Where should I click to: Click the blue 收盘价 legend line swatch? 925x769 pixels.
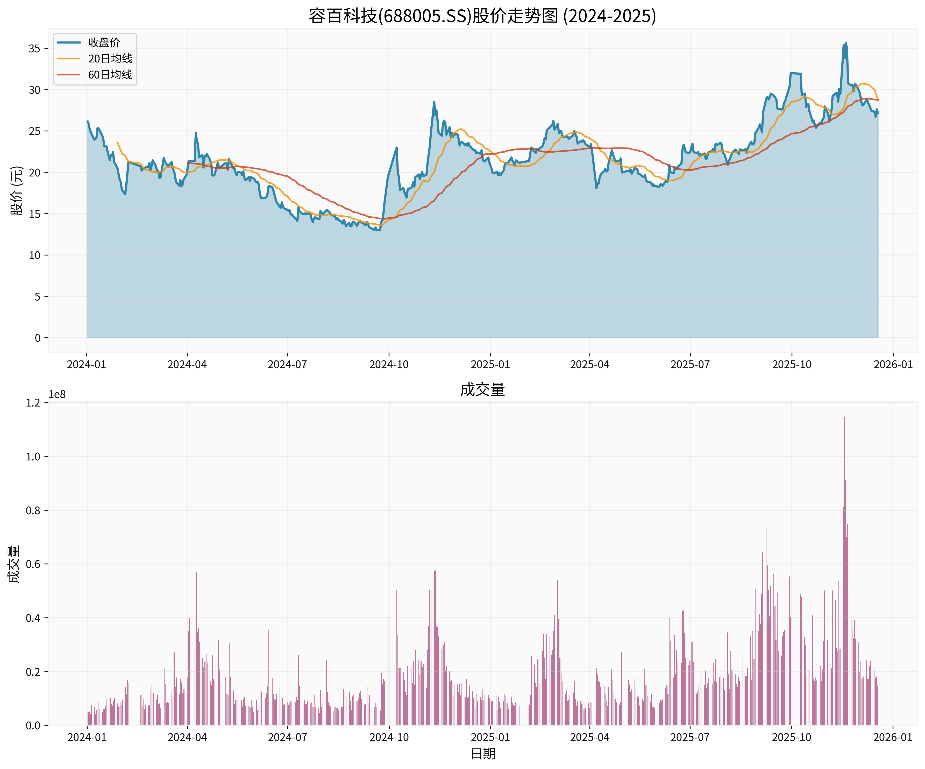[x=69, y=43]
